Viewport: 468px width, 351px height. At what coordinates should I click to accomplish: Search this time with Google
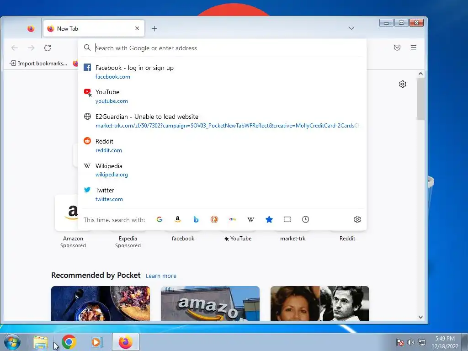click(x=160, y=219)
